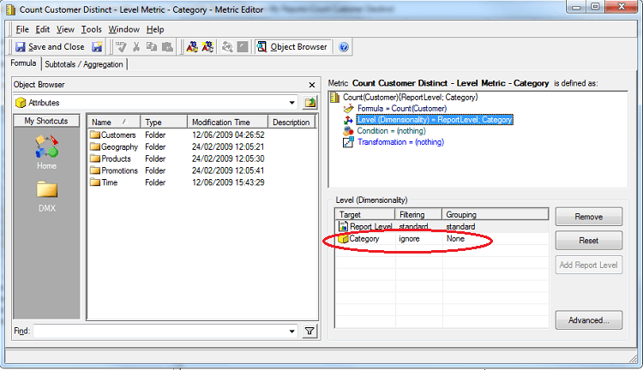This screenshot has width=643, height=370.
Task: Open the DMX shortcut folder
Action: tap(46, 192)
